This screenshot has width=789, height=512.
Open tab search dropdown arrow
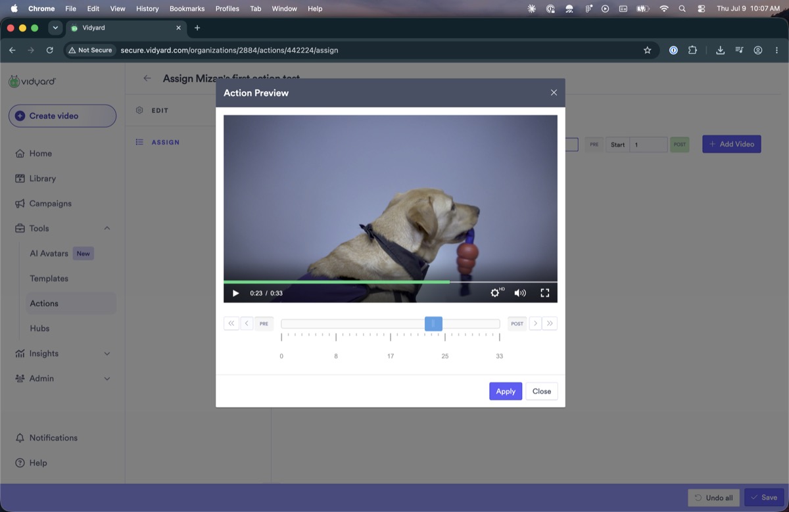(55, 28)
